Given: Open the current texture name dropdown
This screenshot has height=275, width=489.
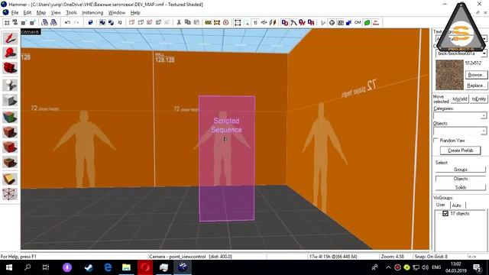Looking at the screenshot, I should point(484,53).
